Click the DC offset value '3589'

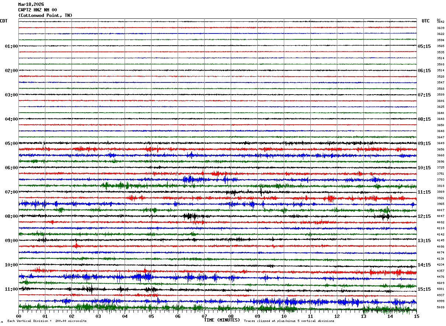click(x=440, y=95)
